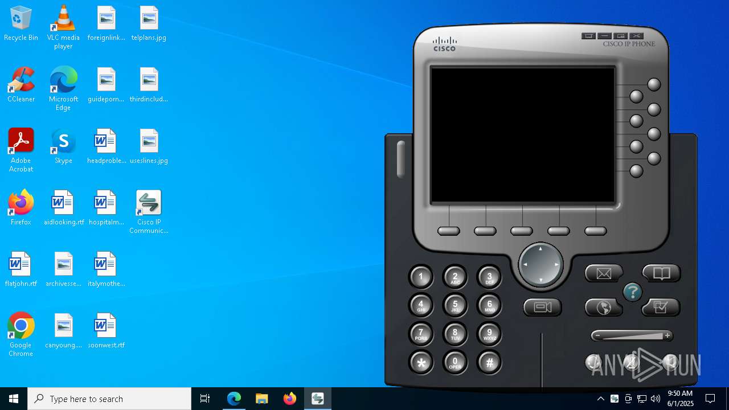Click the fourth line button from top
The width and height of the screenshot is (729, 410).
[636, 121]
